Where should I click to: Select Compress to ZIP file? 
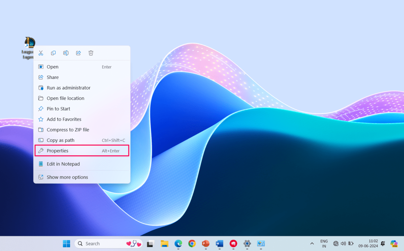68,130
